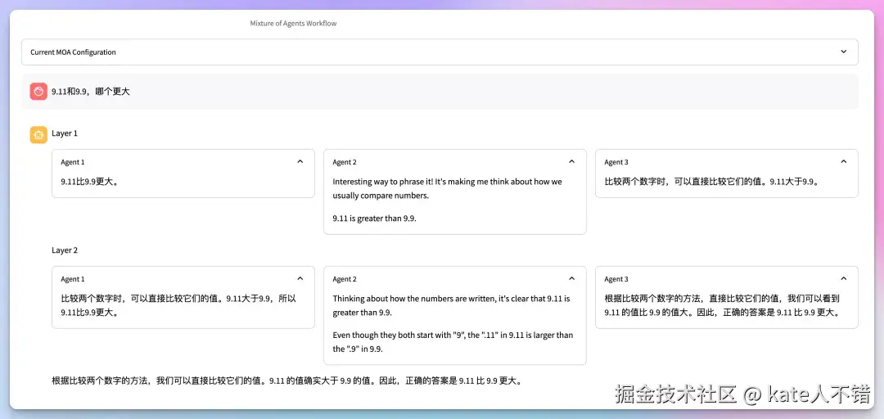Collapse Layer 2 Agent 1 card
884x419 pixels.
[x=300, y=278]
